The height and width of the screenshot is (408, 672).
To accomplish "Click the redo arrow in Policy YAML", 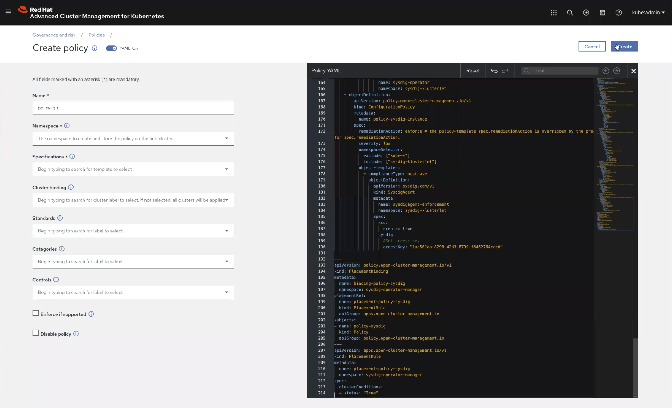I will coord(505,71).
